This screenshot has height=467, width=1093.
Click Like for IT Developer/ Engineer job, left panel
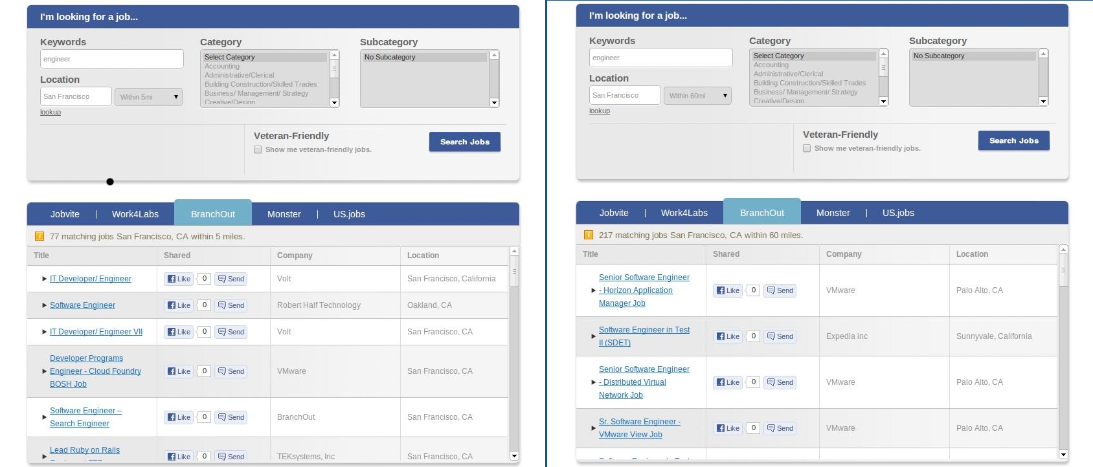[x=179, y=279]
